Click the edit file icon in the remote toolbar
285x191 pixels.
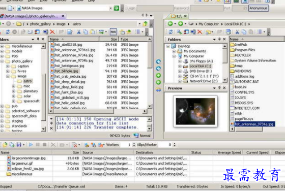[x=70, y=32]
